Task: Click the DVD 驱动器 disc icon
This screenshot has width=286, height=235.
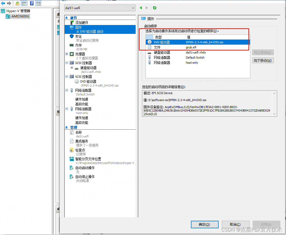Action: pyautogui.click(x=77, y=81)
